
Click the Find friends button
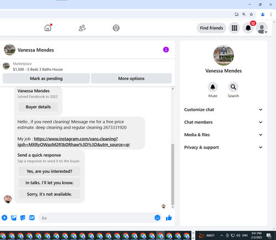(x=211, y=28)
